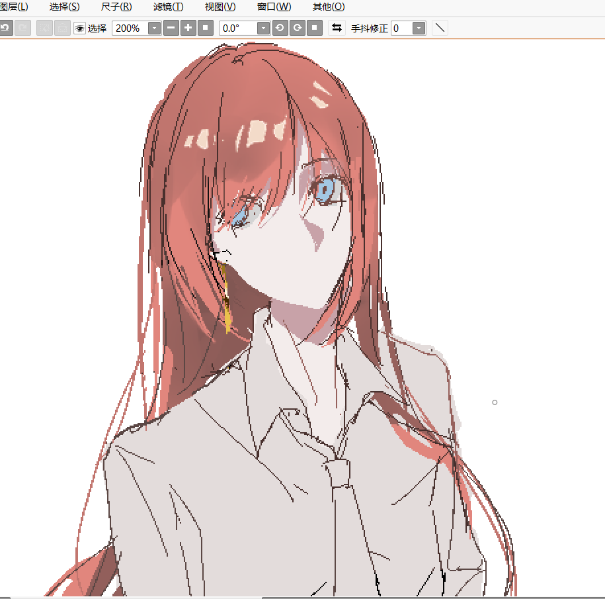This screenshot has height=599, width=605.
Task: Rotate the canvas clockwise
Action: [298, 28]
